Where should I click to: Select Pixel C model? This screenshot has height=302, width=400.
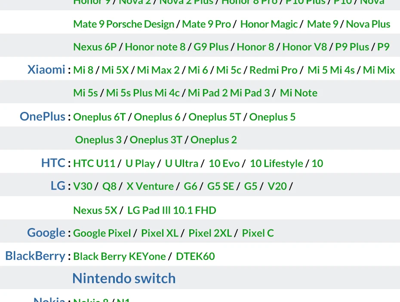point(258,233)
